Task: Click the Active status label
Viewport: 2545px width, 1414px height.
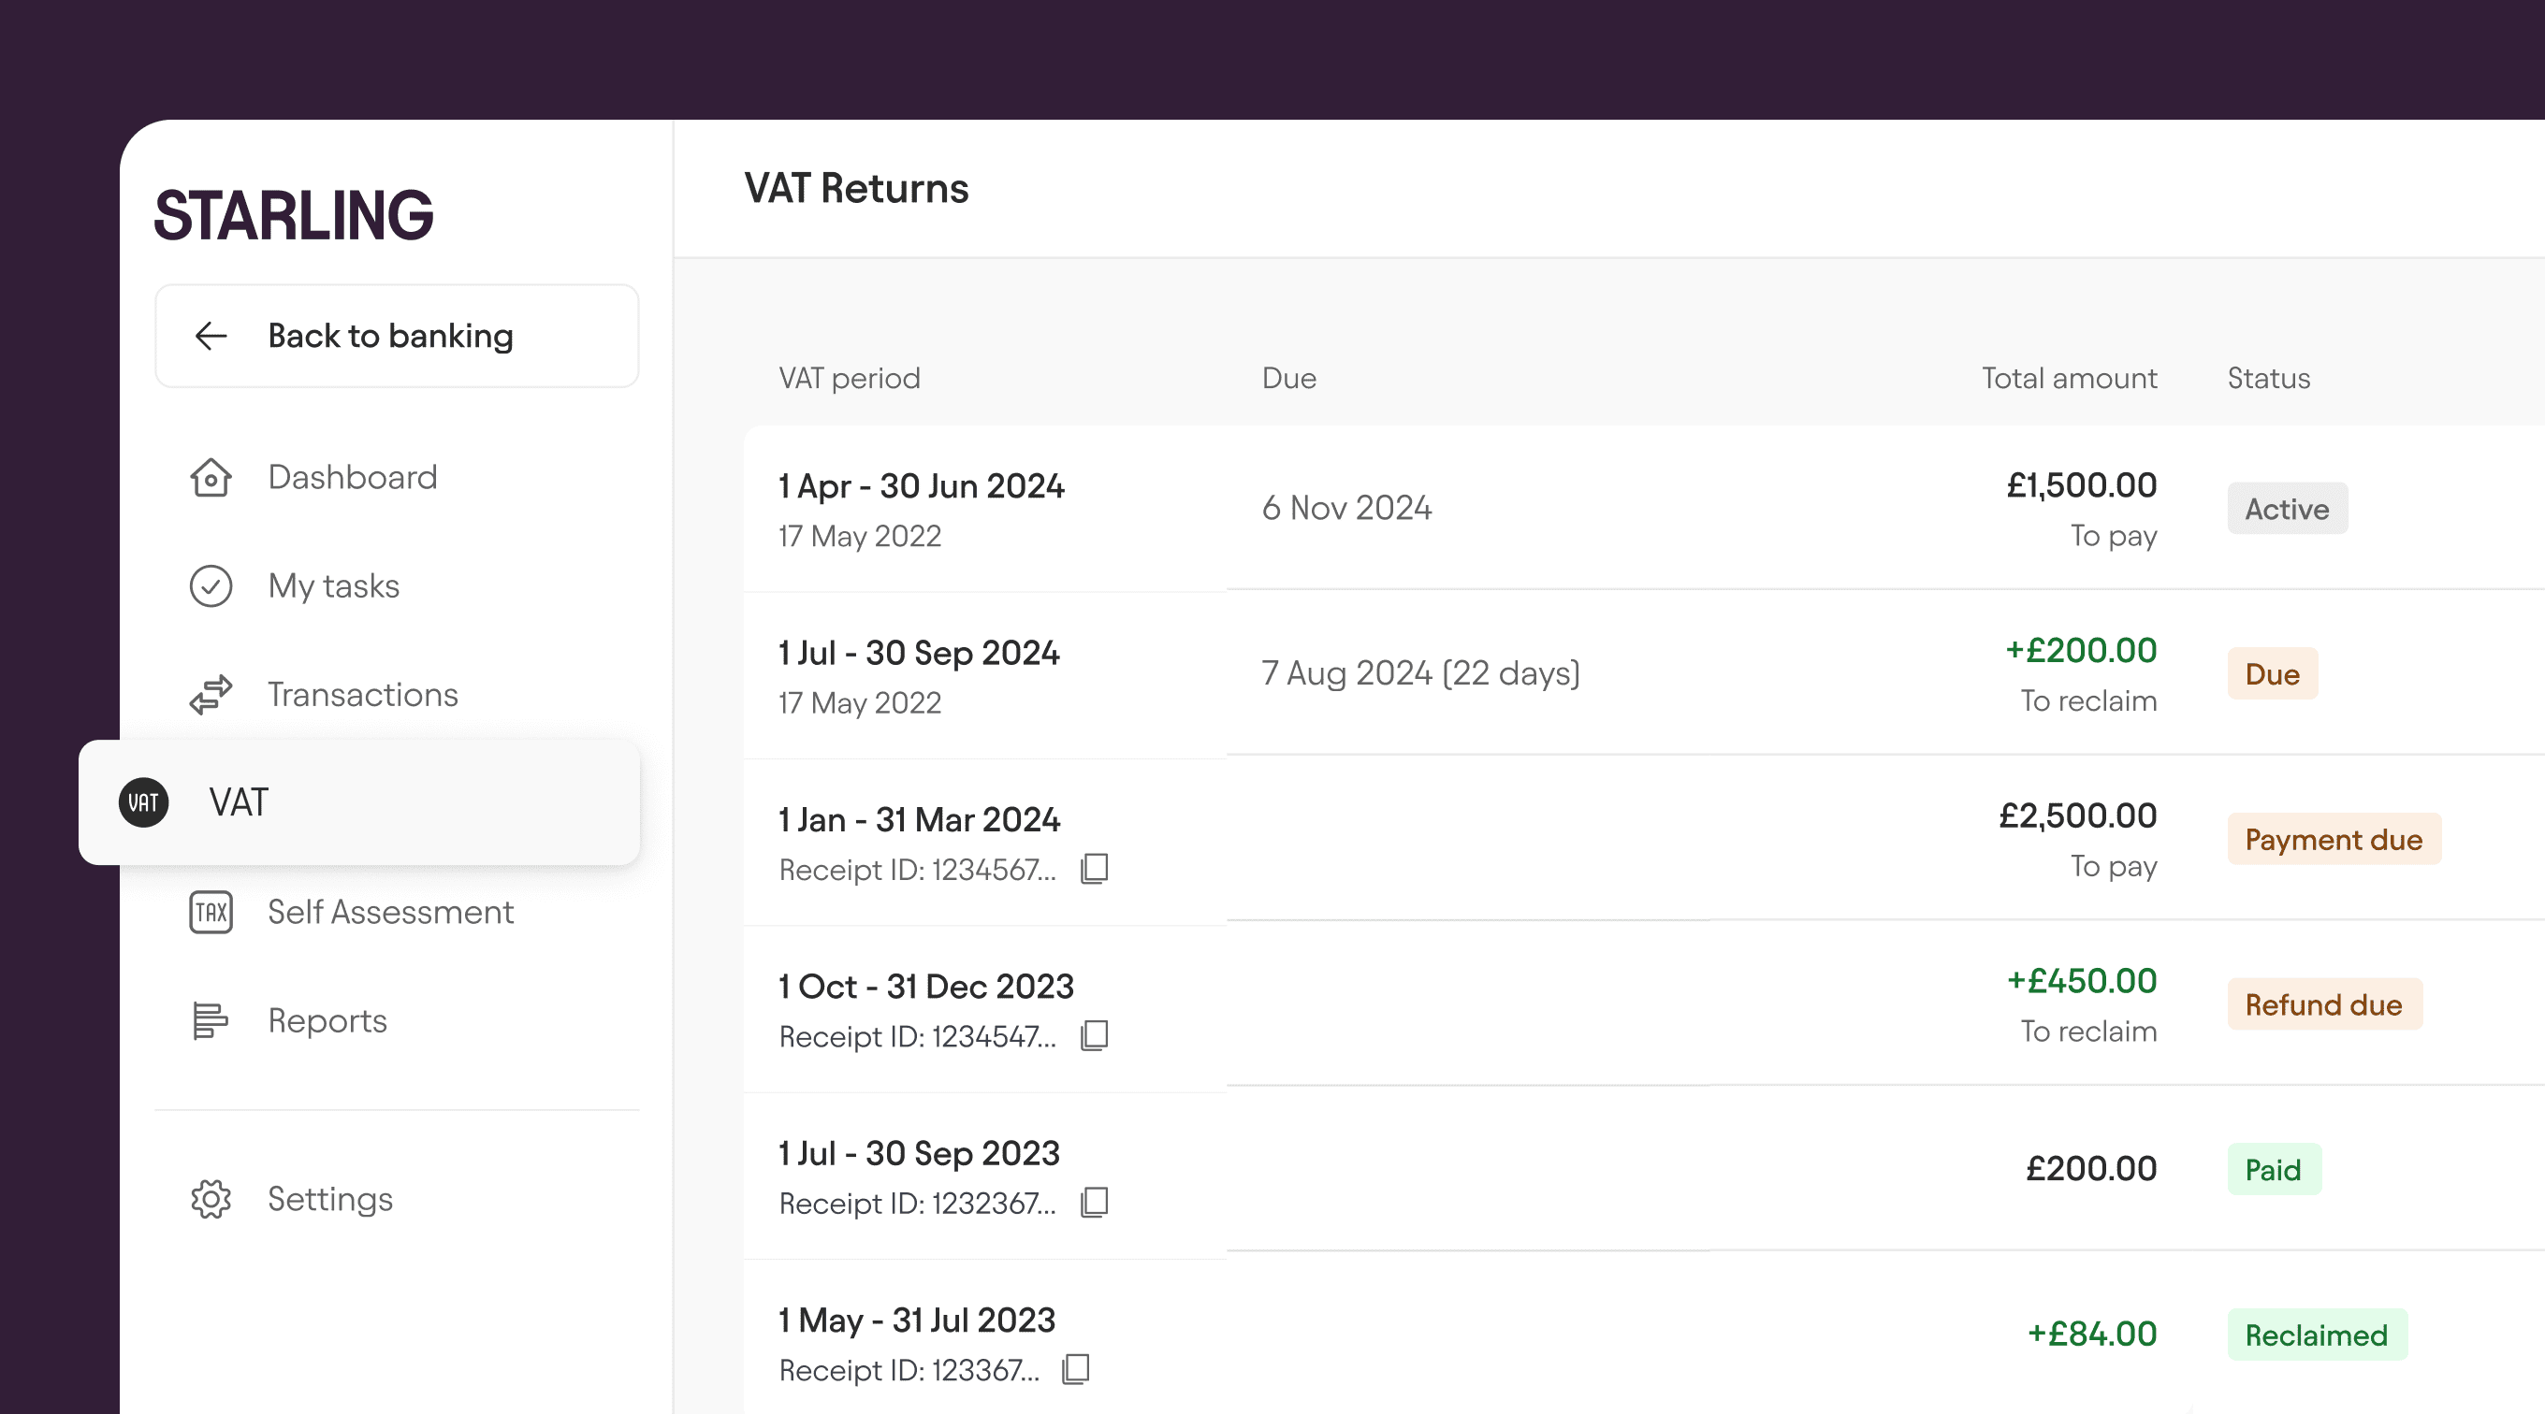Action: click(2287, 509)
